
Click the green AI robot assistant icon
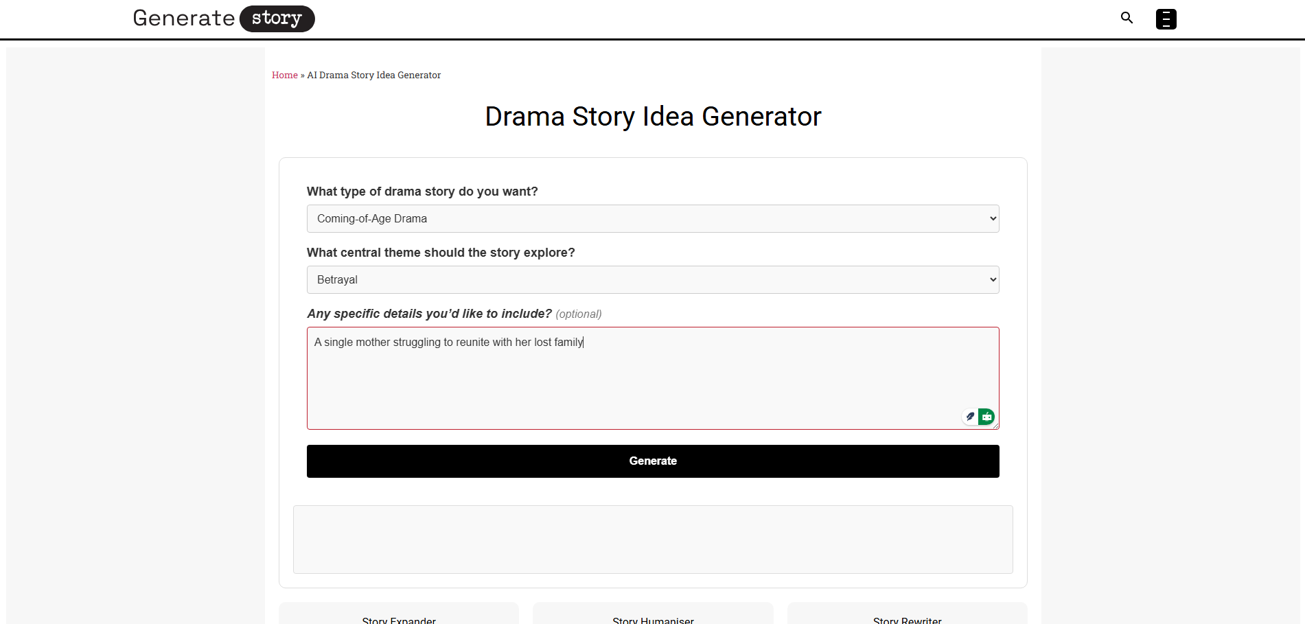click(x=986, y=417)
